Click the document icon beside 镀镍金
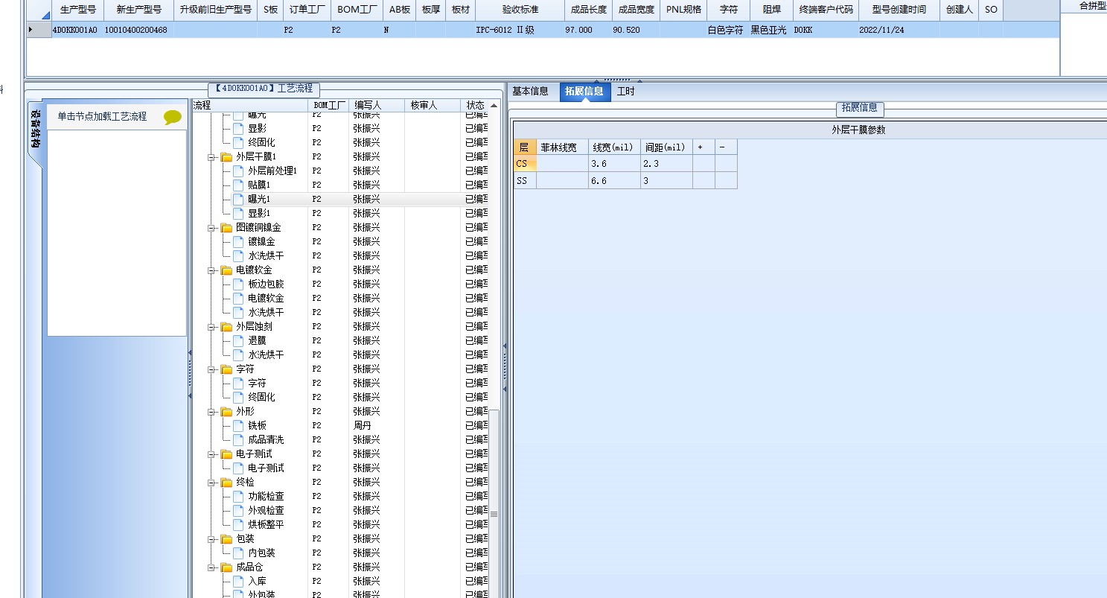Screen dimensions: 1107x598 click(x=238, y=242)
